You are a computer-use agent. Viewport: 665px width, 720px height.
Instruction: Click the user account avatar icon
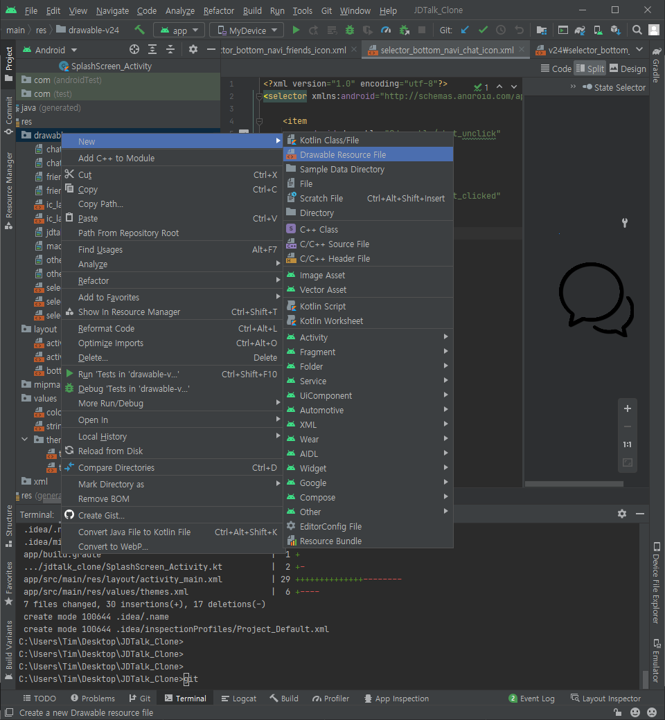654,30
